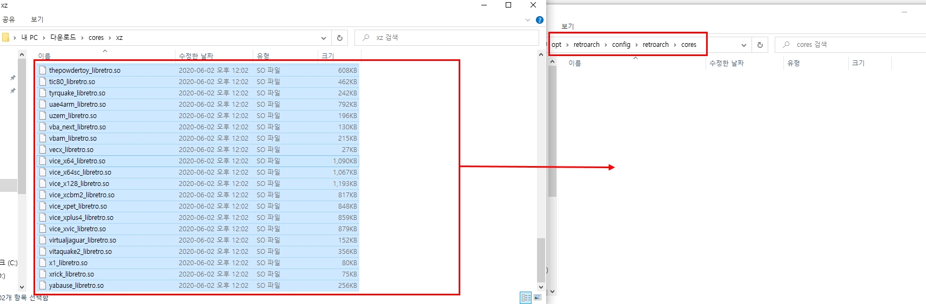Click the refresh button in xz window
The height and width of the screenshot is (304, 926).
[340, 38]
